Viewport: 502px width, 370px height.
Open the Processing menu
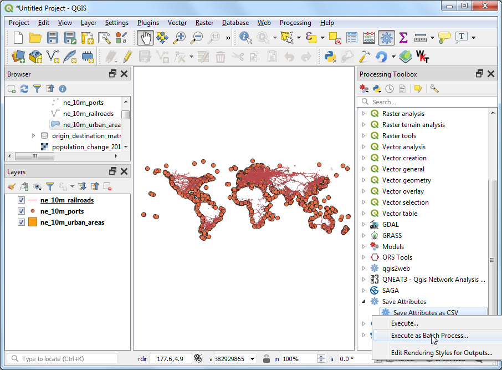tap(295, 23)
